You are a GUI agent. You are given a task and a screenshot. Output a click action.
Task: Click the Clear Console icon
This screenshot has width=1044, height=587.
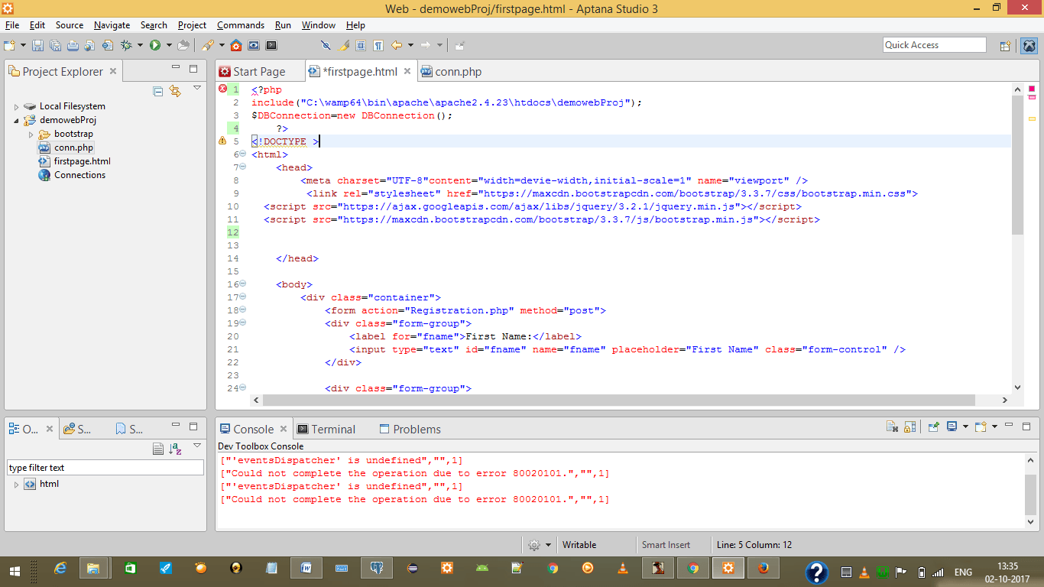point(891,427)
